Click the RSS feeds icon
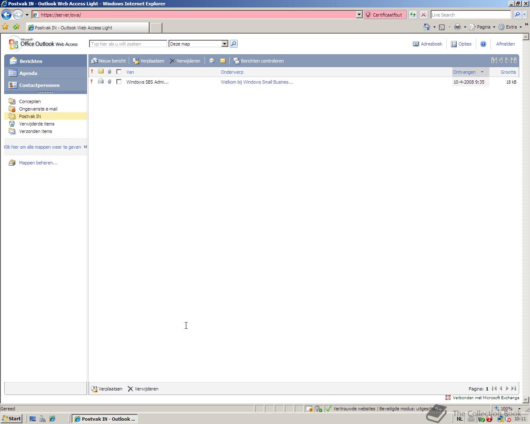 (x=442, y=27)
